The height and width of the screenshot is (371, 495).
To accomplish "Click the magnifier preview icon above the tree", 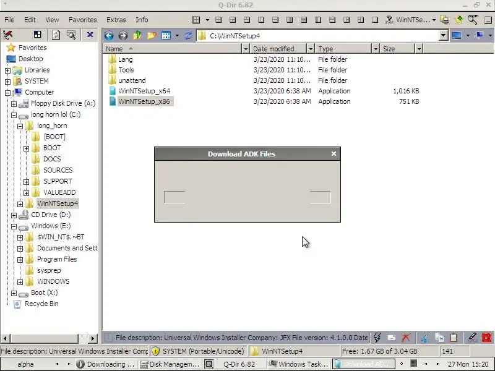I will click(x=71, y=35).
